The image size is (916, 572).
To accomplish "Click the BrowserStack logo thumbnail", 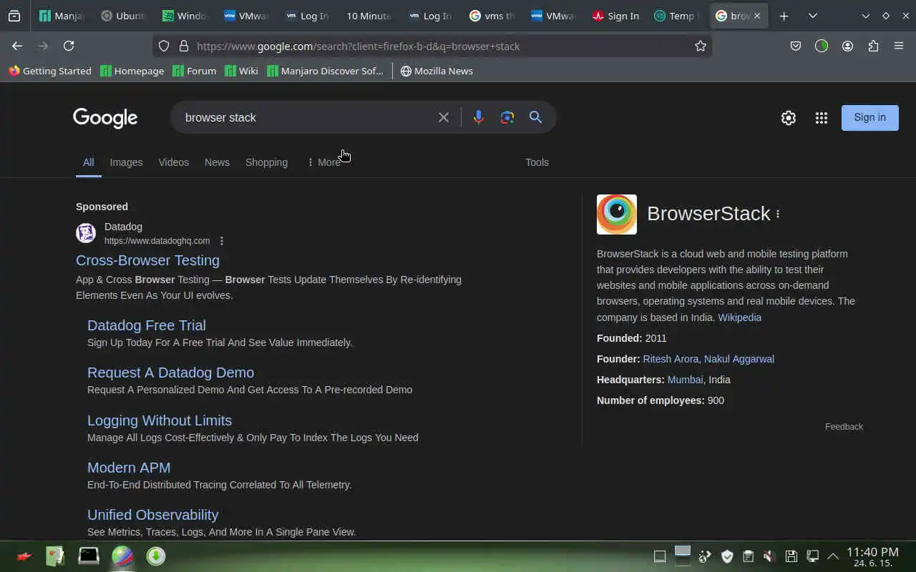I will click(617, 214).
